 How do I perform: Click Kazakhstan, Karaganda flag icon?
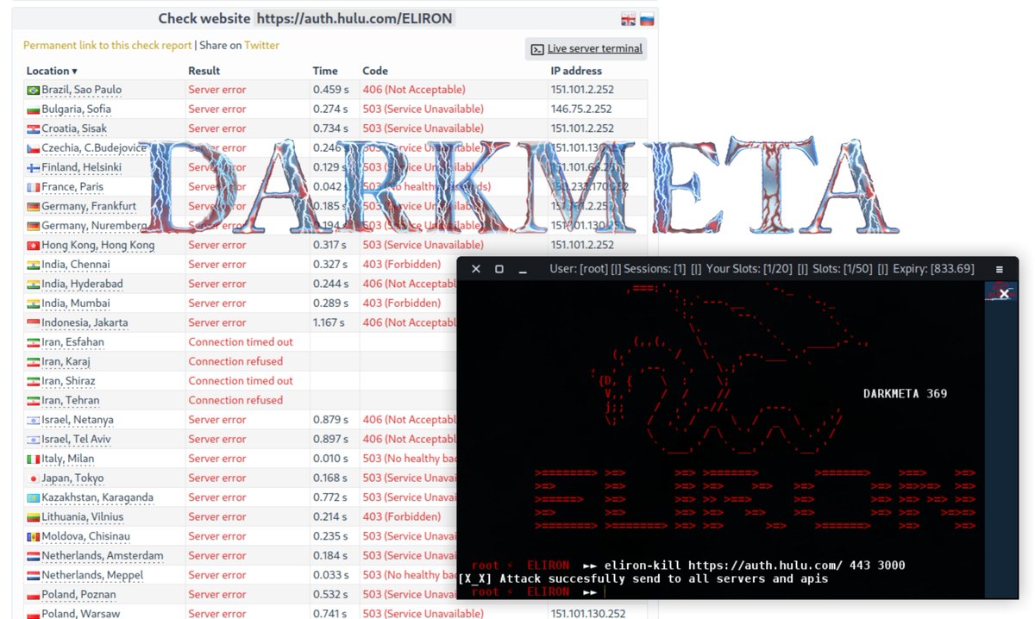(33, 497)
